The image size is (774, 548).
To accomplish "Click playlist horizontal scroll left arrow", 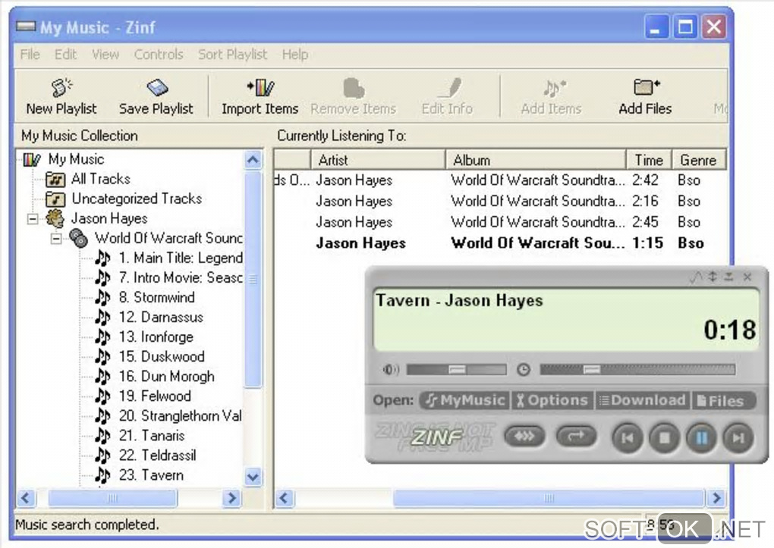I will tap(284, 498).
